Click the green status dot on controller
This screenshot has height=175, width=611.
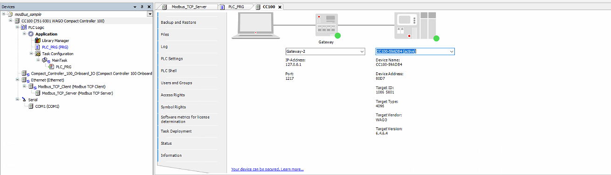(436, 39)
